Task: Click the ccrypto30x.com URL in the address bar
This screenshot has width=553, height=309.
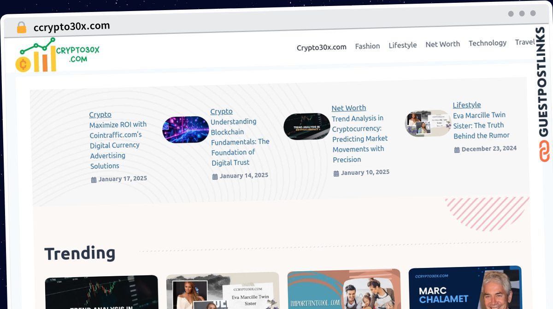Action: (72, 26)
